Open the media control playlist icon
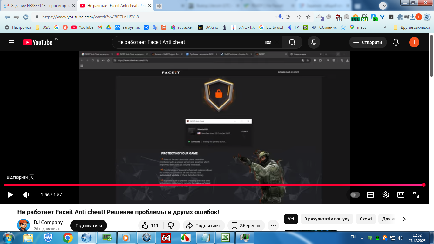This screenshot has height=244, width=434. tap(406, 17)
